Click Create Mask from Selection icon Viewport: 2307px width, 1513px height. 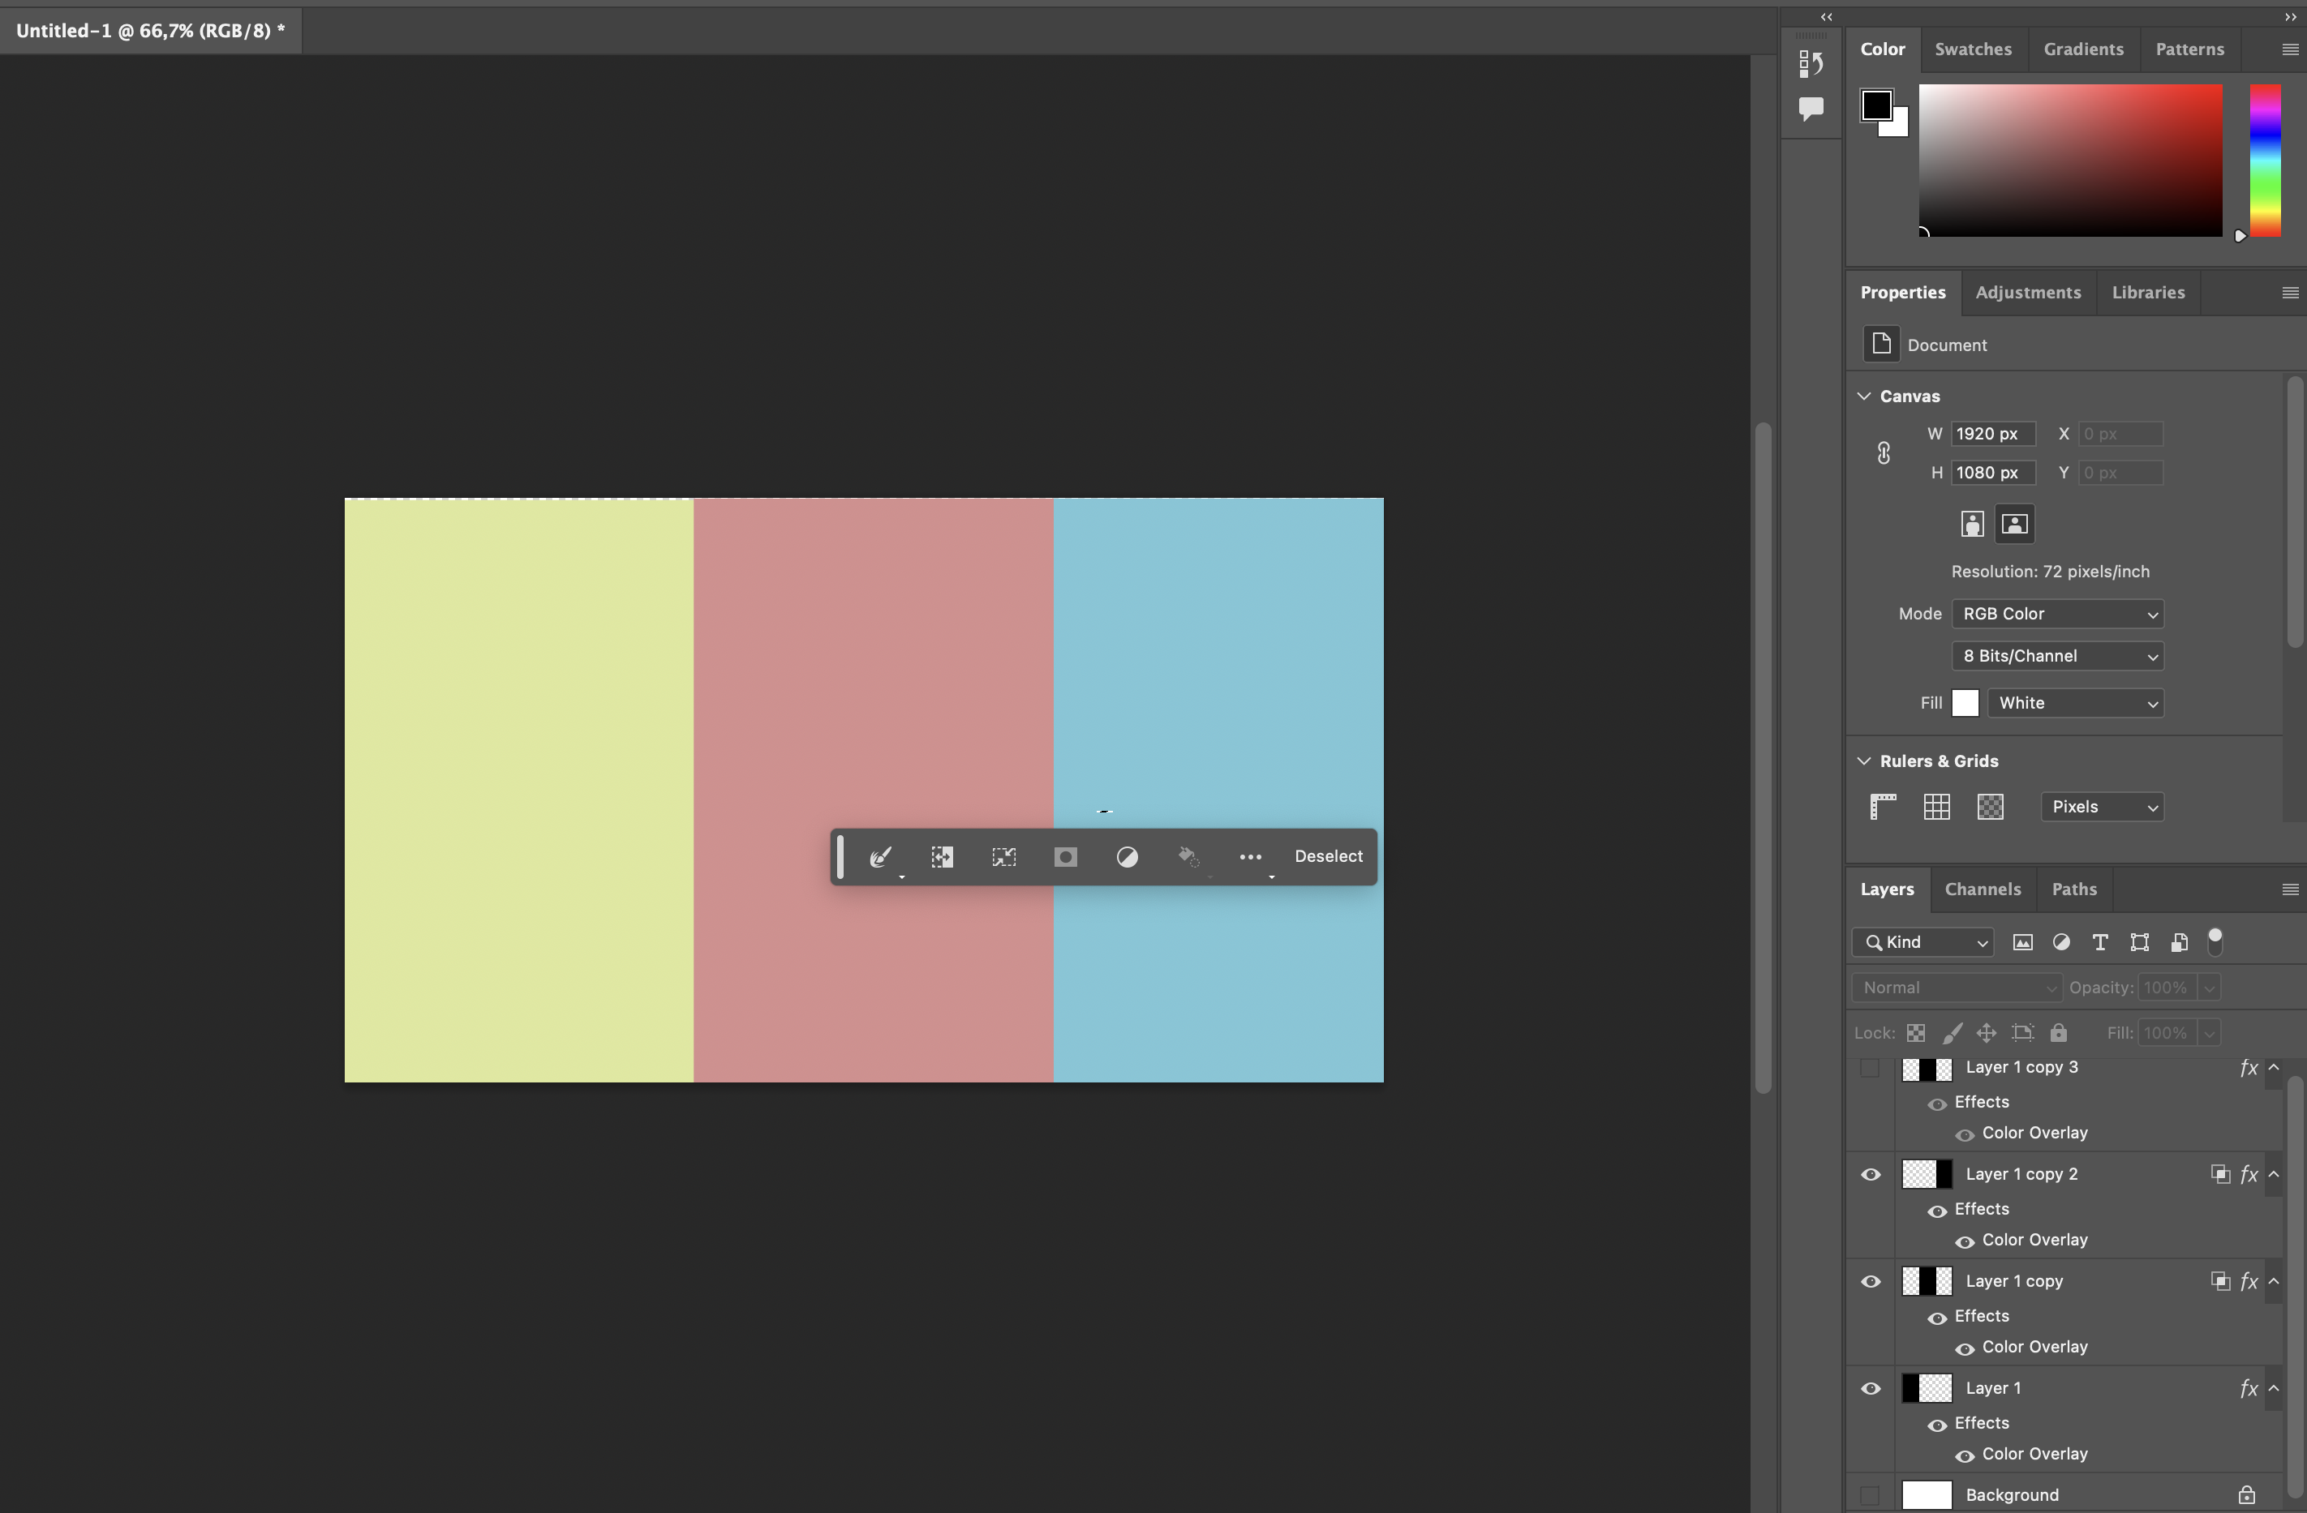click(x=1065, y=856)
